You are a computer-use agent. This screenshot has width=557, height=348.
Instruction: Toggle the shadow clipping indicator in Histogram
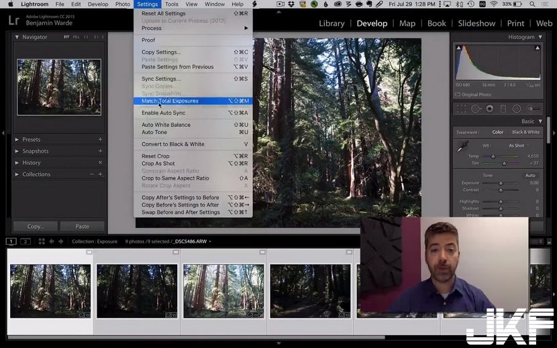459,48
